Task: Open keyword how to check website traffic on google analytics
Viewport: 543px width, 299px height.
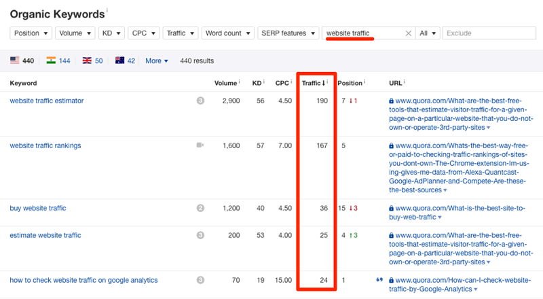Action: click(83, 280)
